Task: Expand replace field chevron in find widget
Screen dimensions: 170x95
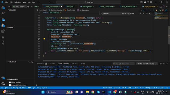Action: click(101, 13)
